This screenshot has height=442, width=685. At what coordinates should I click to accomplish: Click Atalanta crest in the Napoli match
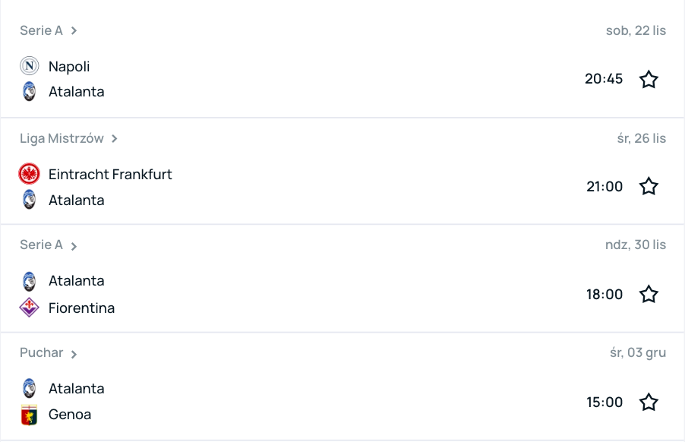29,91
